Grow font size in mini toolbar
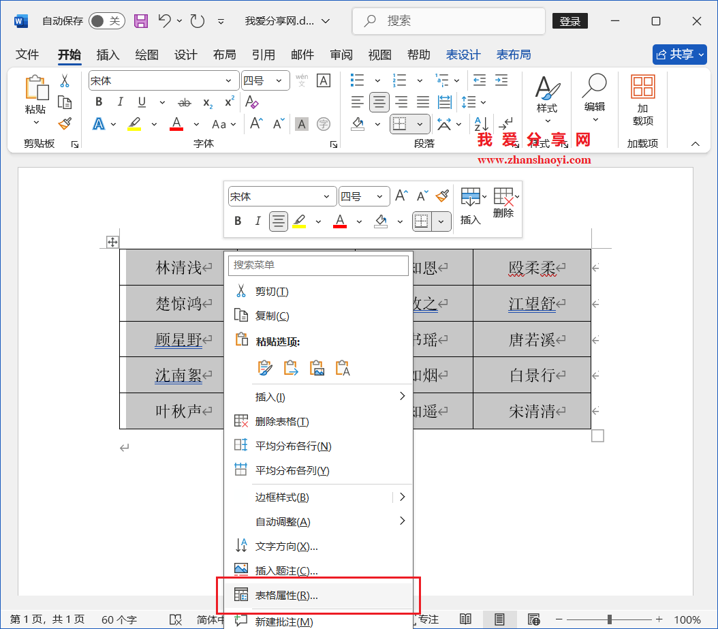The height and width of the screenshot is (629, 718). pos(402,196)
